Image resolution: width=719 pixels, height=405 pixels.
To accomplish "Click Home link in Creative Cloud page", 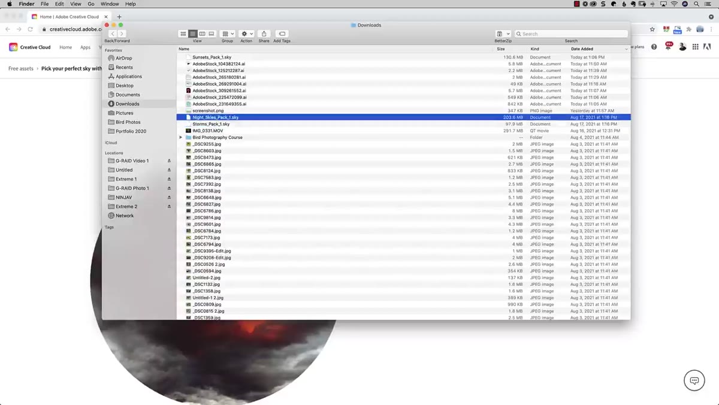I will click(x=66, y=47).
